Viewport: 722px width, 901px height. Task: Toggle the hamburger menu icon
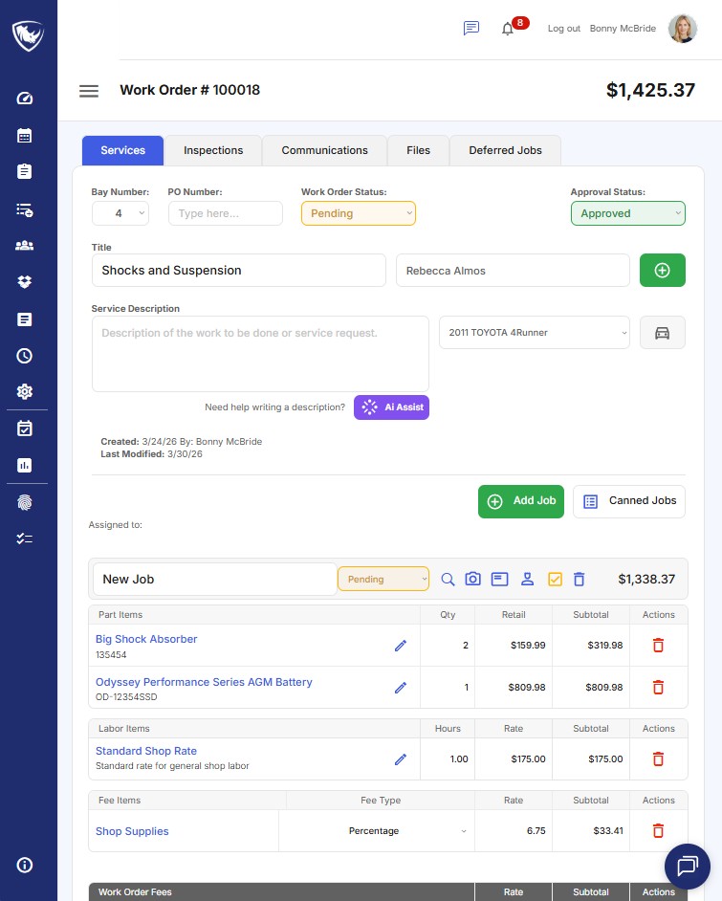click(x=88, y=91)
